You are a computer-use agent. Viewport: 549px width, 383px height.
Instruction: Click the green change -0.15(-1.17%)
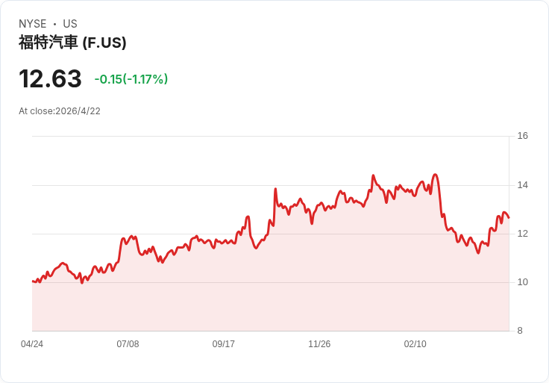tap(131, 79)
